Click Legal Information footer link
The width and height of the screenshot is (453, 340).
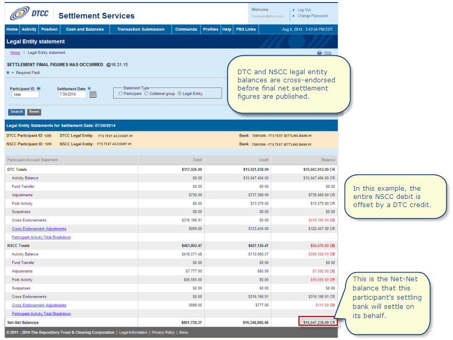point(133,332)
